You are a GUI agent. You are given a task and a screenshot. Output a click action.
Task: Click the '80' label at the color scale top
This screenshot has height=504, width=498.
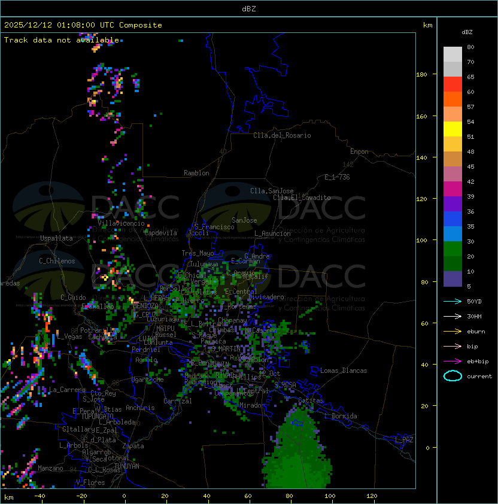tap(470, 47)
